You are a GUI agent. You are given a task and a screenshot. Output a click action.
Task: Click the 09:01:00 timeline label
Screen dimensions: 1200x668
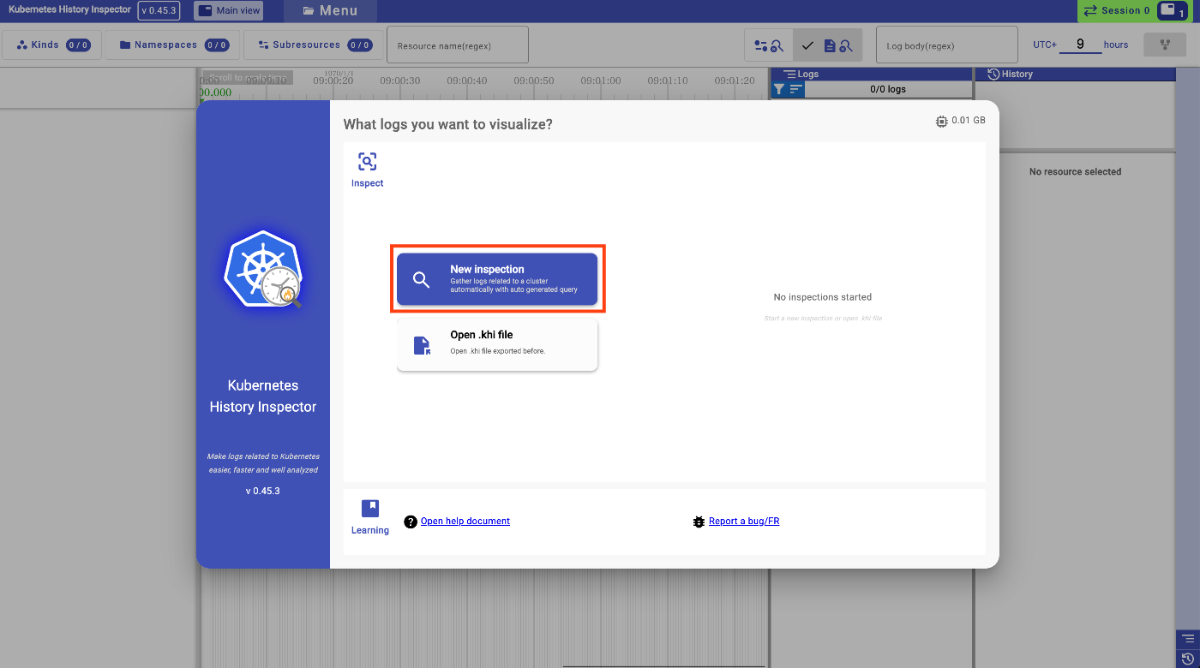[x=601, y=81]
